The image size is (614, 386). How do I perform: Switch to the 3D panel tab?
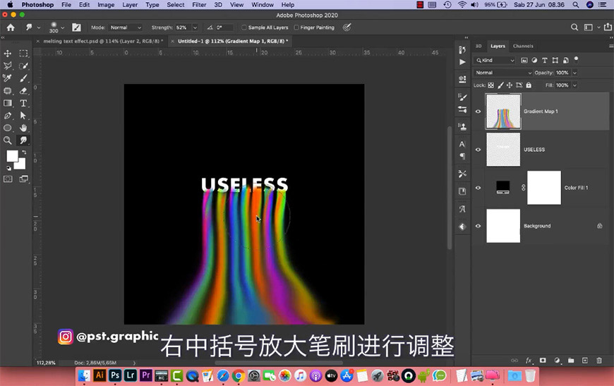coord(478,46)
